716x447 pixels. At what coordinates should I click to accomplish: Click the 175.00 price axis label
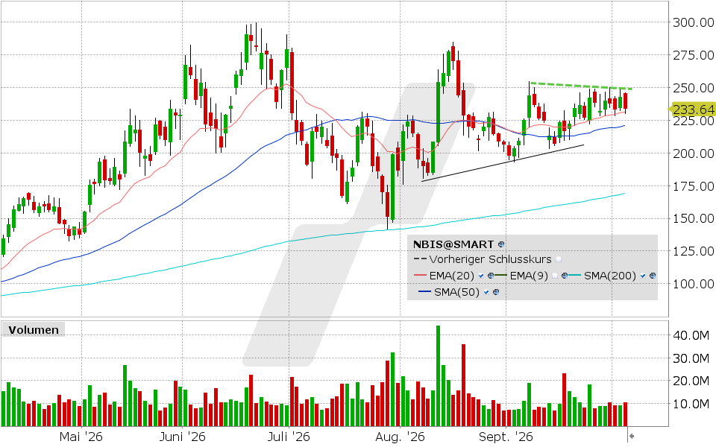click(x=693, y=186)
